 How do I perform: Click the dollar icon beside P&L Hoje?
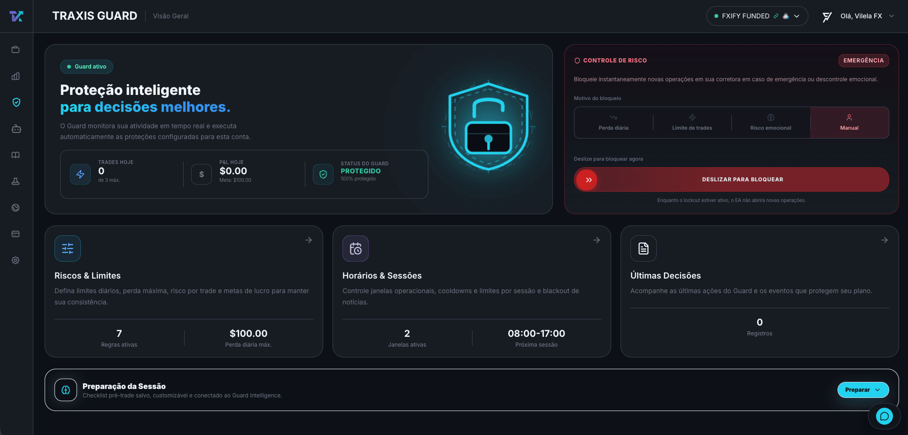click(x=202, y=174)
